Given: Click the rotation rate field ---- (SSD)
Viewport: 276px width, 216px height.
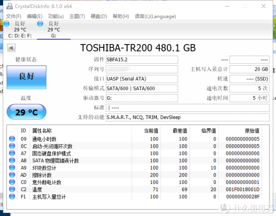Looking at the screenshot, I should [249, 79].
